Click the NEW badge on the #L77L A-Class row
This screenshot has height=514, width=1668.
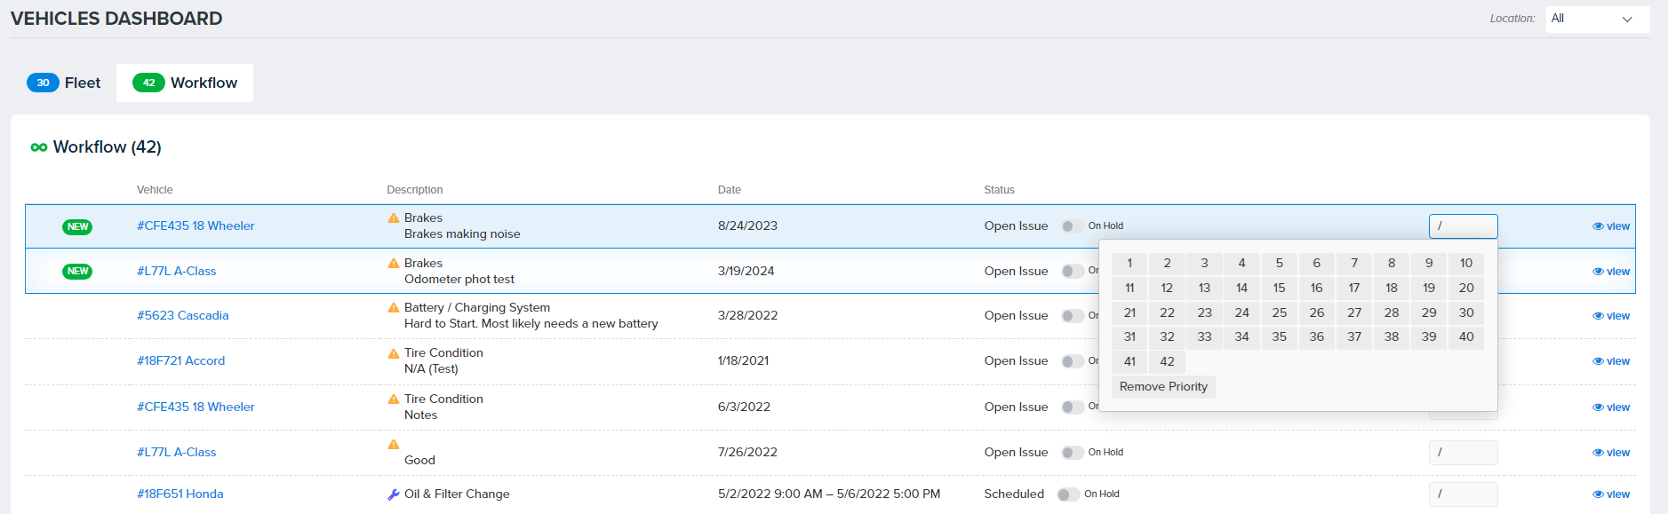[77, 272]
